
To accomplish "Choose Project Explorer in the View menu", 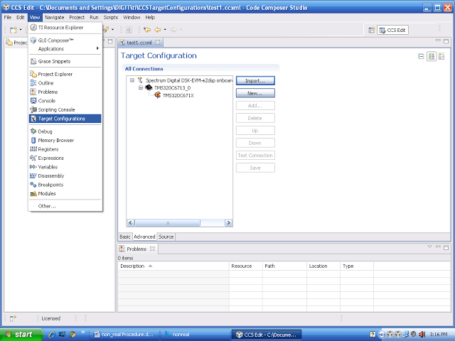I will pyautogui.click(x=65, y=74).
